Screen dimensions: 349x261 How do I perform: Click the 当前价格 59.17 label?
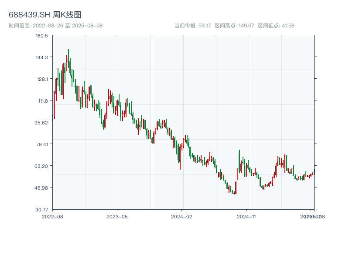[x=192, y=26]
